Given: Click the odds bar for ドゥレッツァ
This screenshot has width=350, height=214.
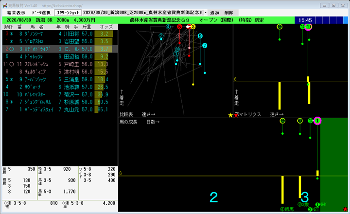Looking at the screenshot, I should click(101, 56).
